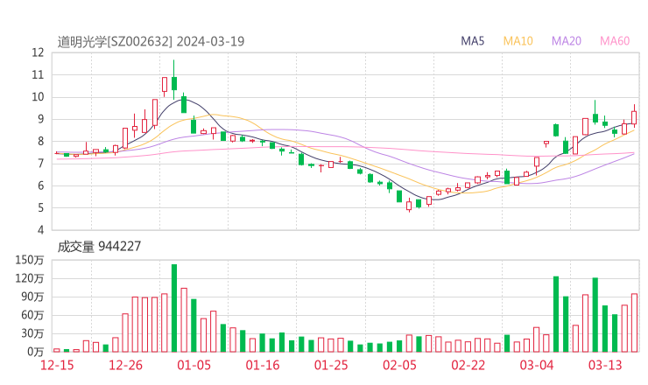The height and width of the screenshot is (385, 648).
Task: Click the price axis value 10
Action: click(38, 97)
